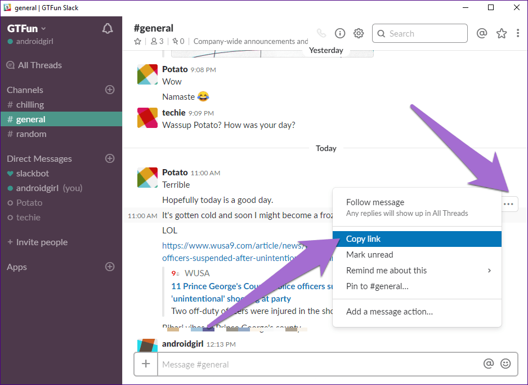
Task: Click Invite people
Action: coord(38,242)
